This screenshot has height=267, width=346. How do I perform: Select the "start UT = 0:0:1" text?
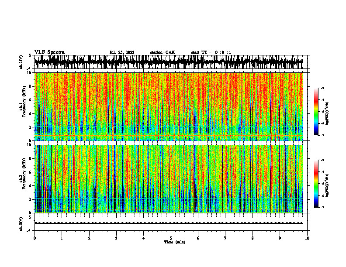click(211, 52)
